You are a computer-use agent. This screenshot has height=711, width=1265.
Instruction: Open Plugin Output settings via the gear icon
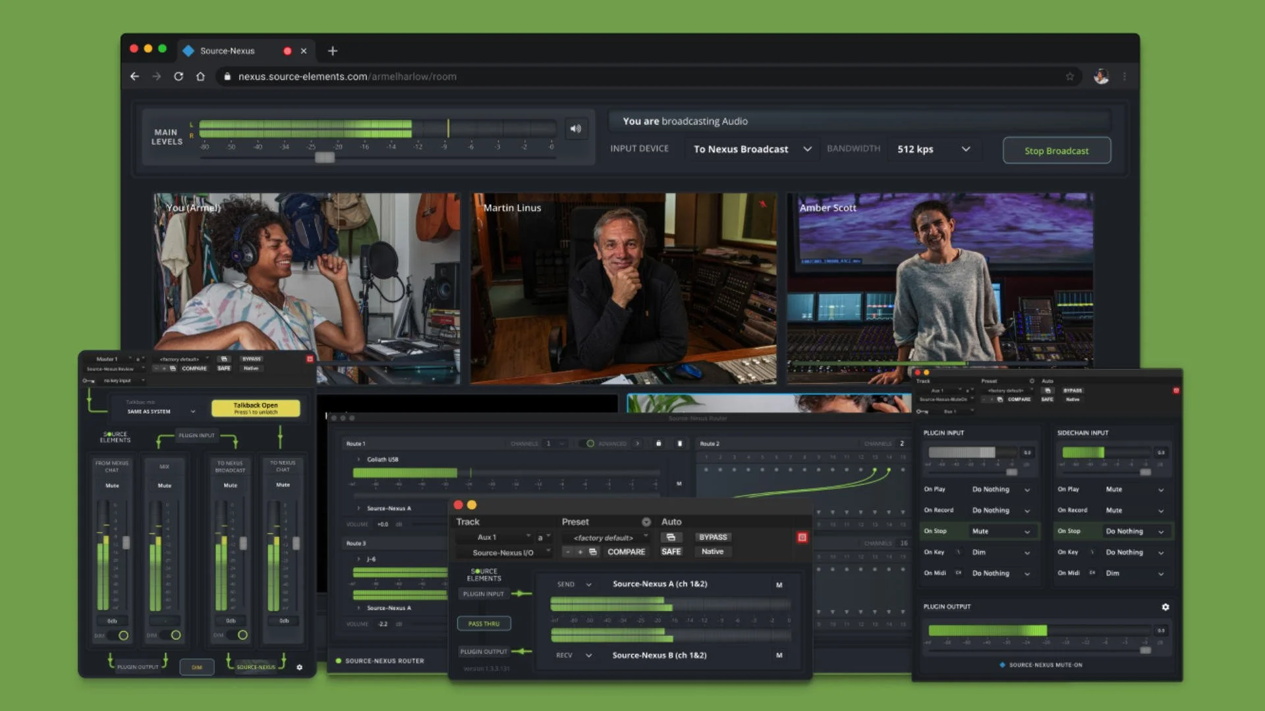1166,607
